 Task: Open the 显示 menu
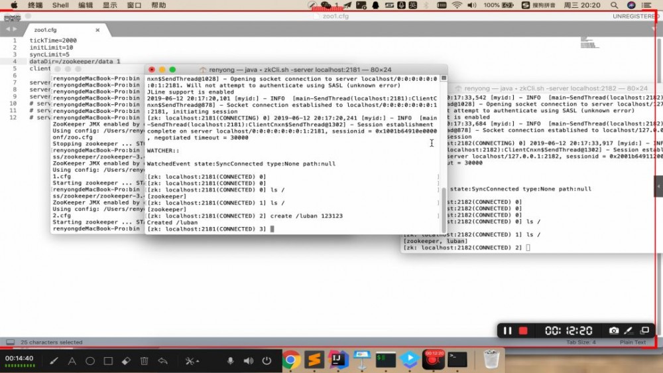coord(110,5)
